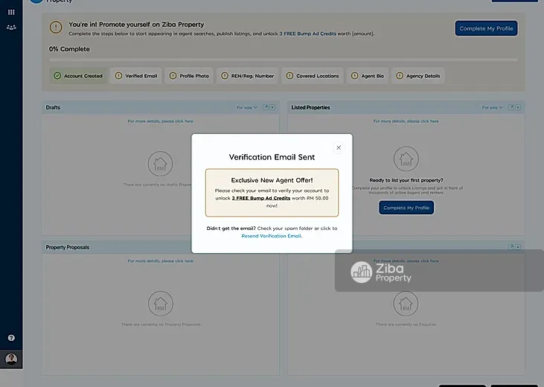544x387 pixels.
Task: Close the Verification Email Sent dialog
Action: (339, 147)
